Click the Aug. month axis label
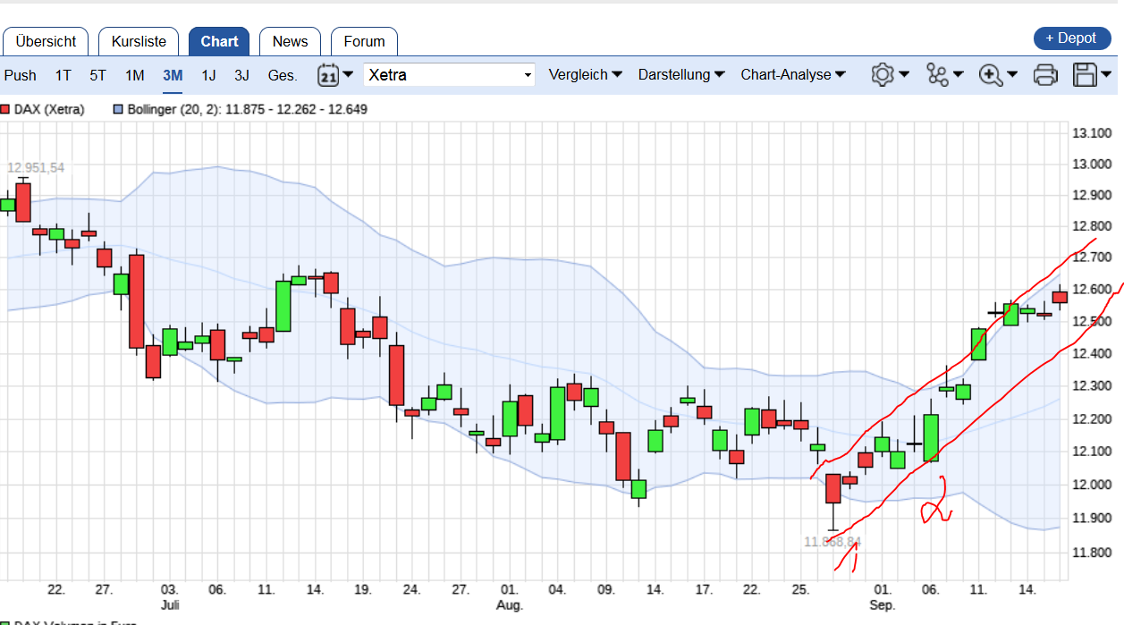Viewport: 1124px width, 625px height. 509,605
